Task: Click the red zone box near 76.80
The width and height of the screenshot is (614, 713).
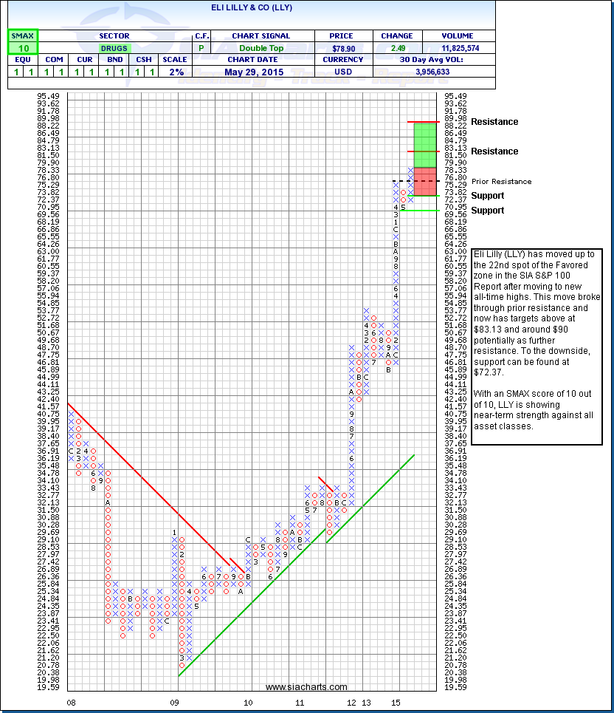Action: (424, 181)
